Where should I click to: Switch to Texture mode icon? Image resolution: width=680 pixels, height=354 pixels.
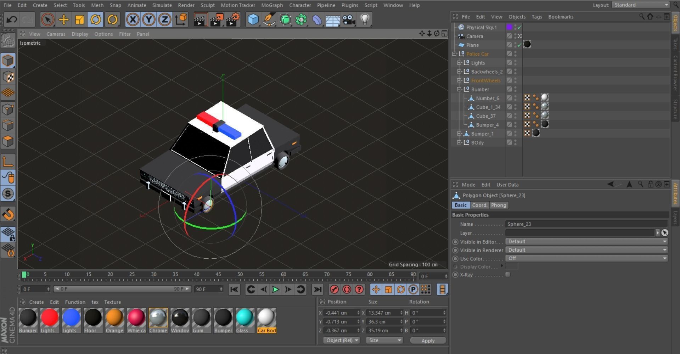(8, 77)
